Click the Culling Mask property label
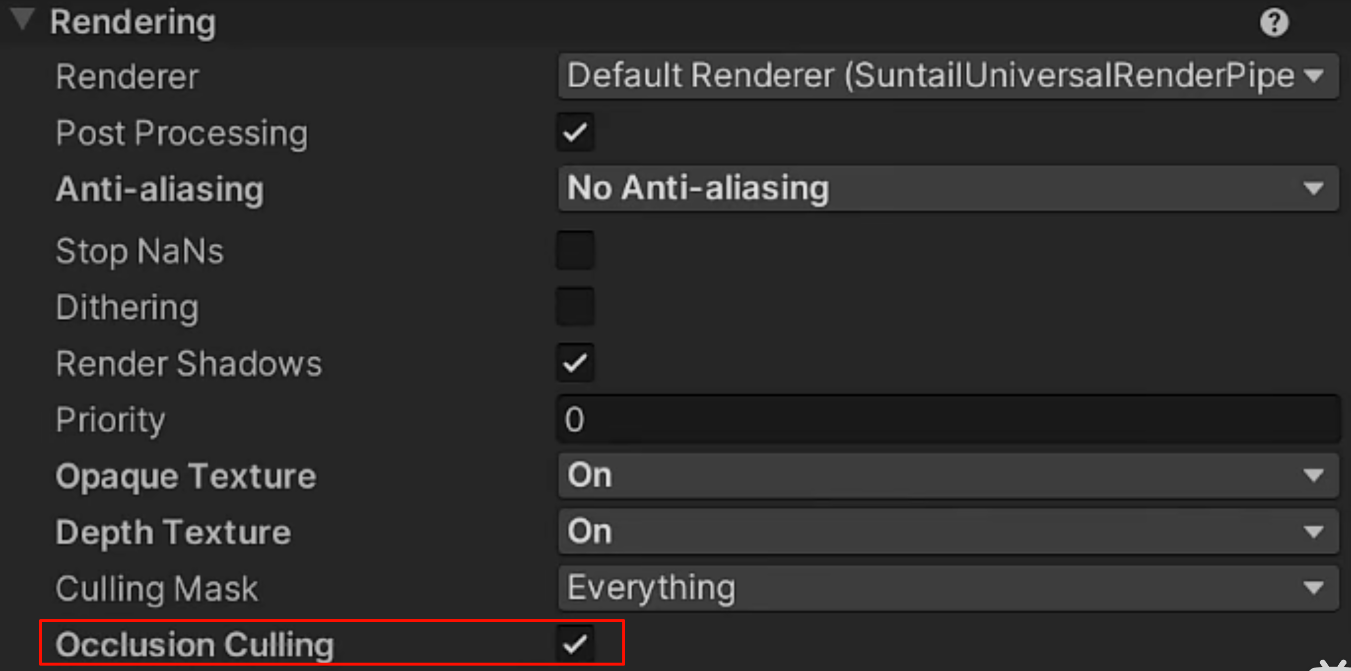 156,588
